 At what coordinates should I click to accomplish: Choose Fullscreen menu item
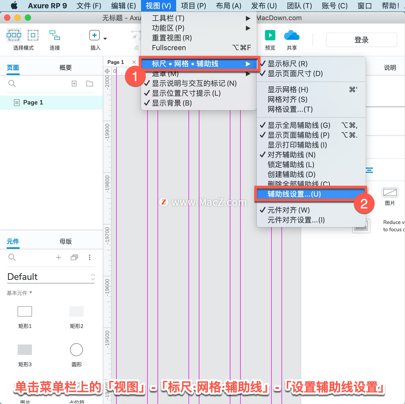[199, 48]
